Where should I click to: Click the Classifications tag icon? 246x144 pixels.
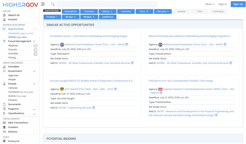pyautogui.click(x=4, y=114)
